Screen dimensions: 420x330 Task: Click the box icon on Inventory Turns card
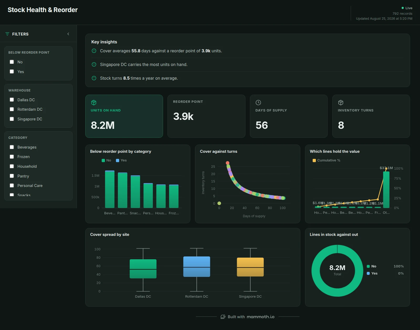tap(341, 103)
